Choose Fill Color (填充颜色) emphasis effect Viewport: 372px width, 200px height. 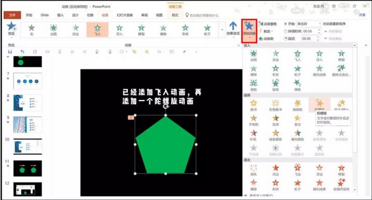297,135
